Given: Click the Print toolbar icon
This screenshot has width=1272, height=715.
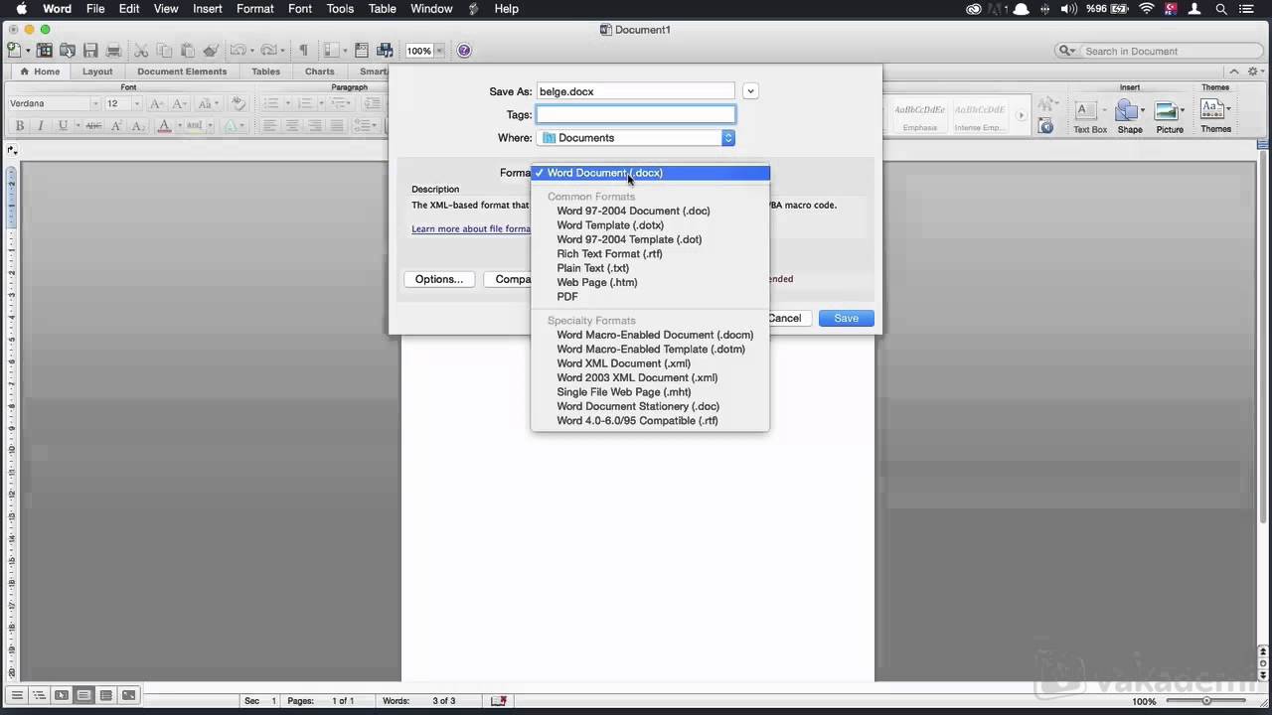Looking at the screenshot, I should pyautogui.click(x=113, y=50).
